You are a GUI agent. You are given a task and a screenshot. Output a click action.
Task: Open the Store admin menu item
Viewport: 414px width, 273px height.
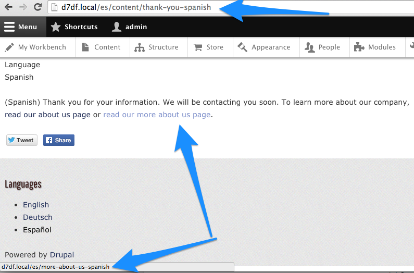click(210, 47)
